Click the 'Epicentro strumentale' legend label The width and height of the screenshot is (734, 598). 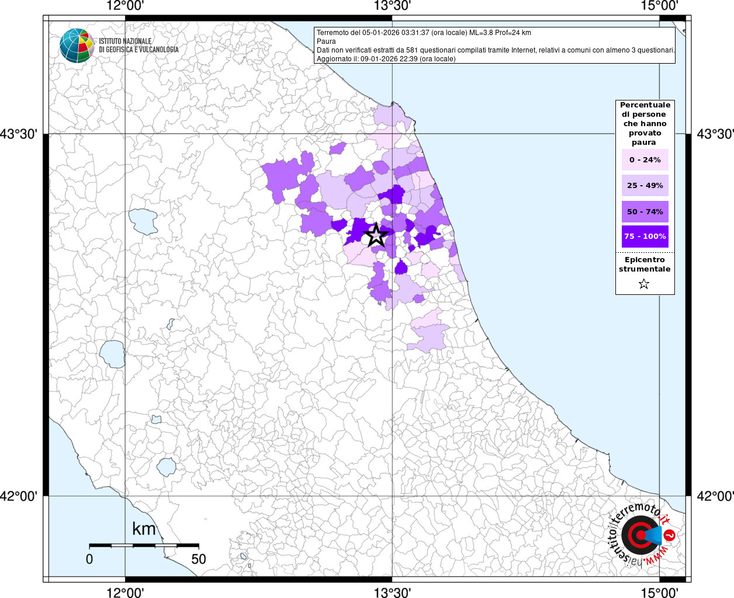pyautogui.click(x=645, y=265)
